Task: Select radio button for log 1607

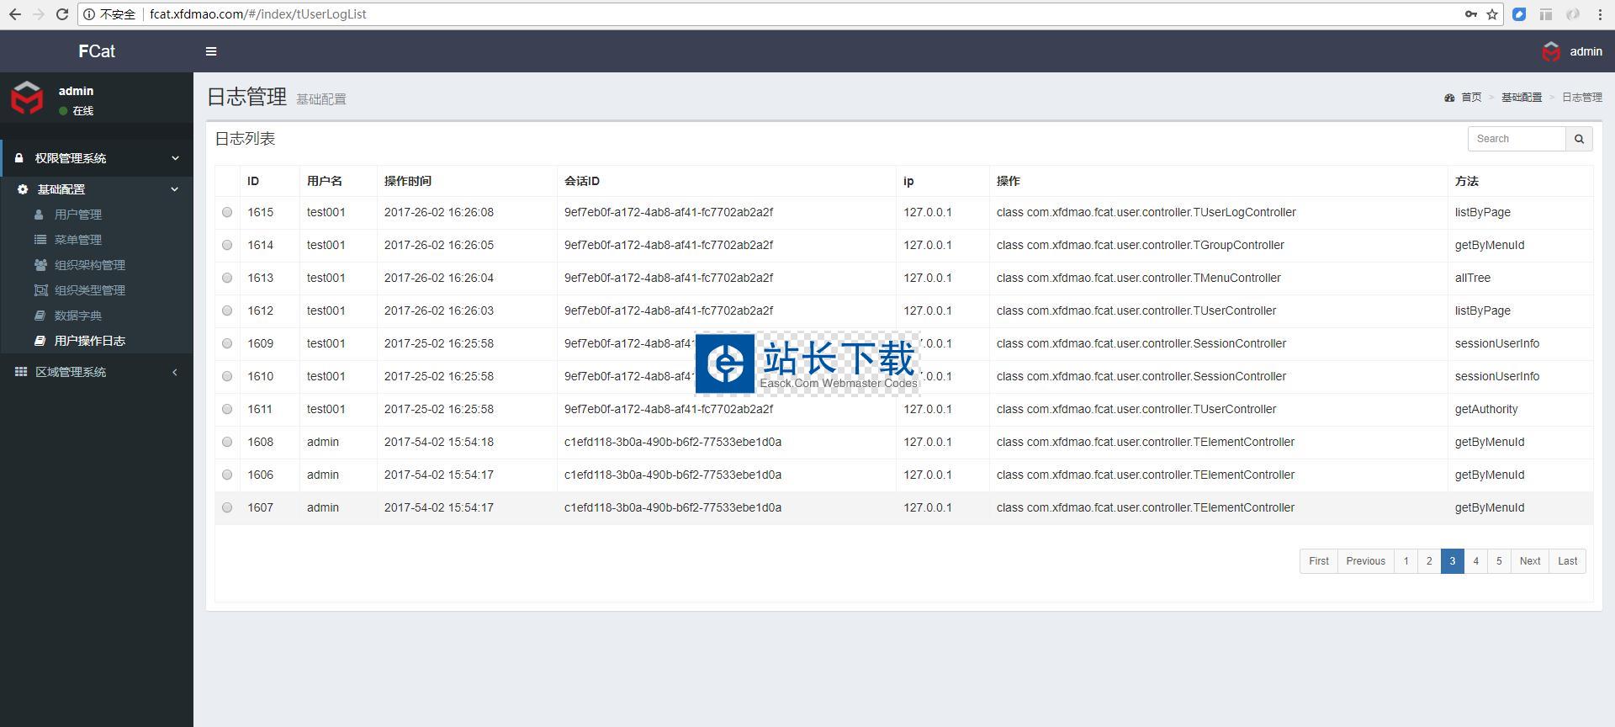Action: [x=227, y=508]
